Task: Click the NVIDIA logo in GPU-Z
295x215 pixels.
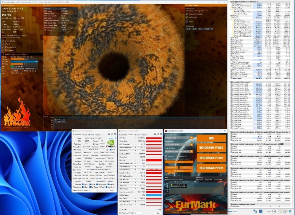Action: tap(111, 144)
